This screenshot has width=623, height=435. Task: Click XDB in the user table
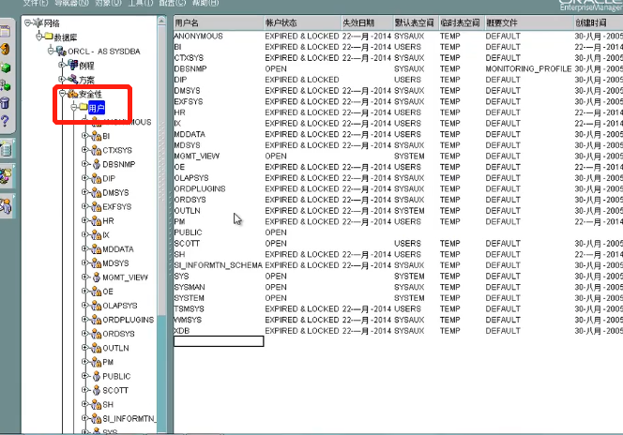point(182,331)
